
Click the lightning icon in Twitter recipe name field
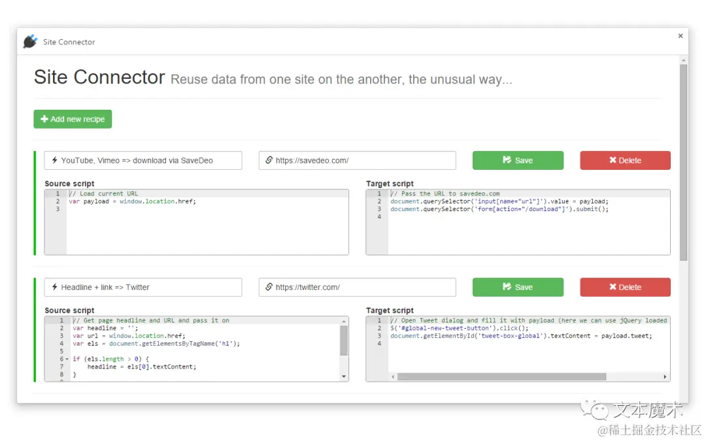coord(54,287)
